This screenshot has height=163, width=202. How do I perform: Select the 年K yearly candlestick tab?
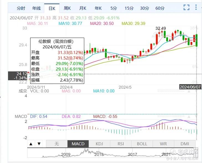pyautogui.click(x=98, y=8)
